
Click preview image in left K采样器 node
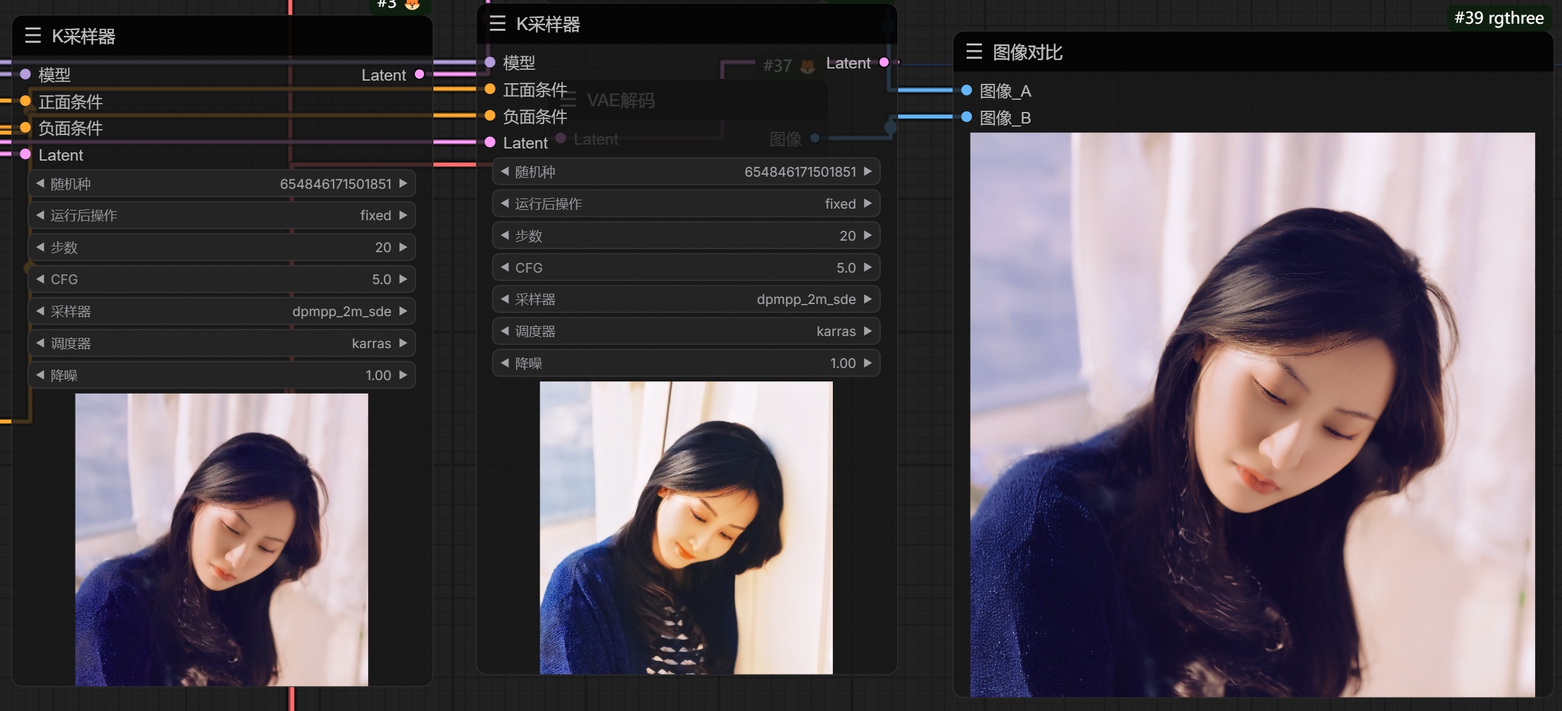pyautogui.click(x=221, y=539)
